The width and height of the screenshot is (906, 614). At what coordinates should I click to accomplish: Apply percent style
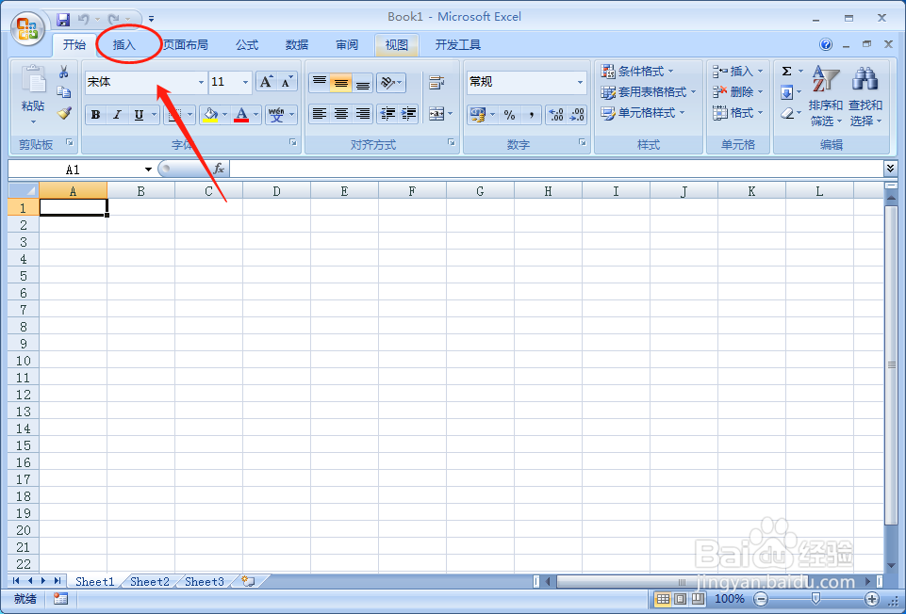(x=509, y=115)
